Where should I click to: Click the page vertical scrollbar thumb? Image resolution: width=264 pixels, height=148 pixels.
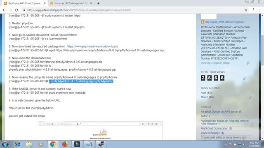(262, 50)
